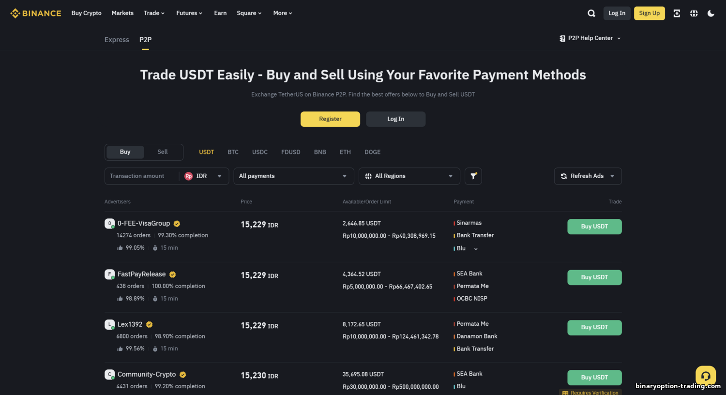The width and height of the screenshot is (726, 395).
Task: Click the header Log In button
Action: point(617,13)
